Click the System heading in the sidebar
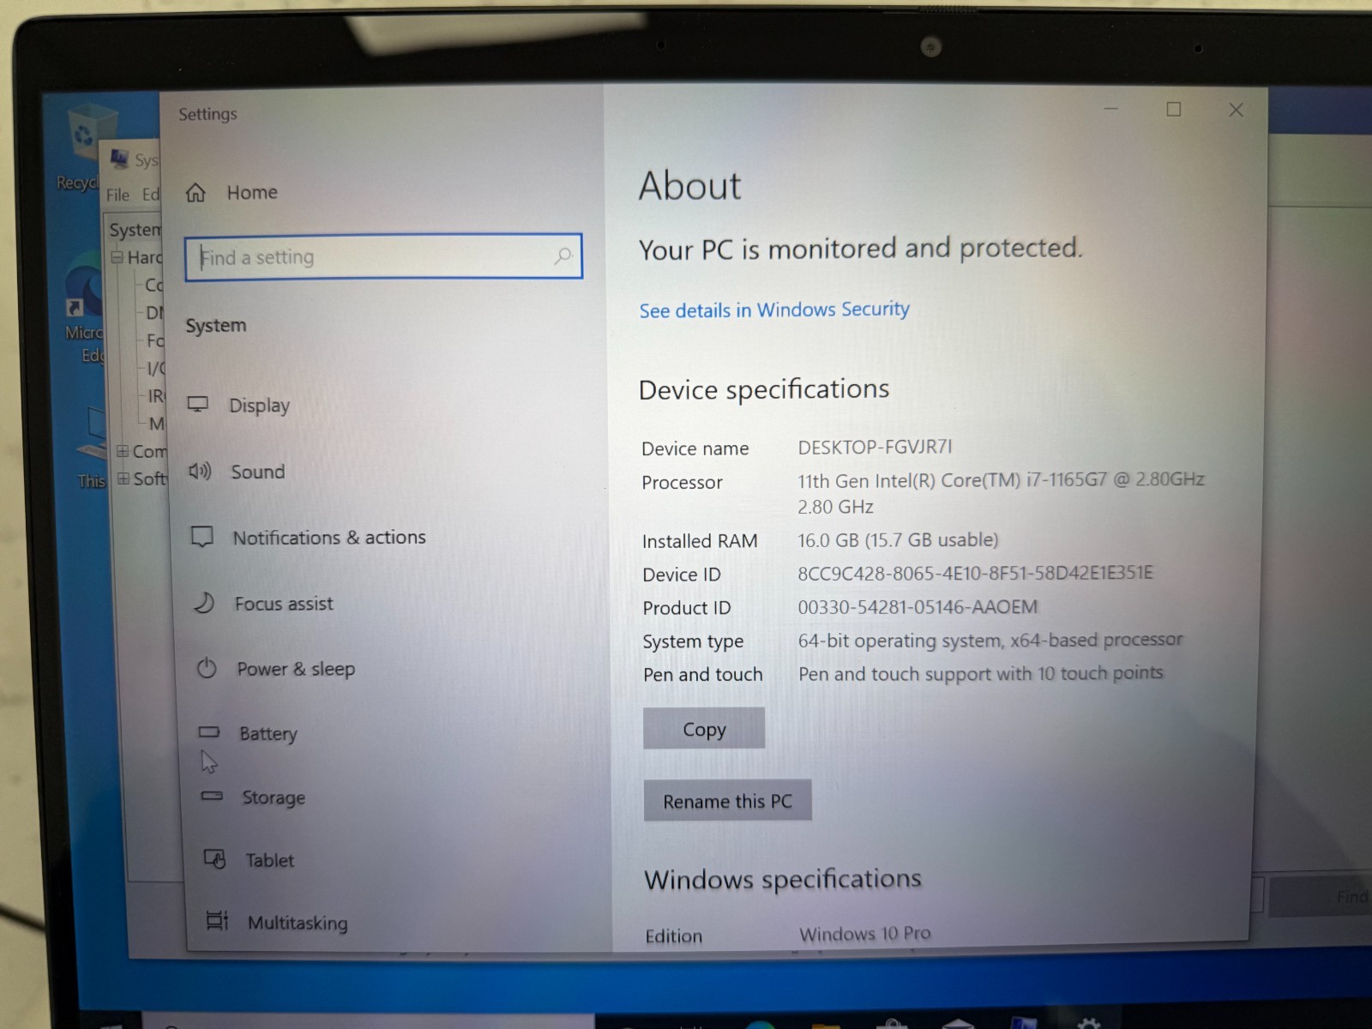This screenshot has width=1372, height=1029. pyautogui.click(x=216, y=326)
